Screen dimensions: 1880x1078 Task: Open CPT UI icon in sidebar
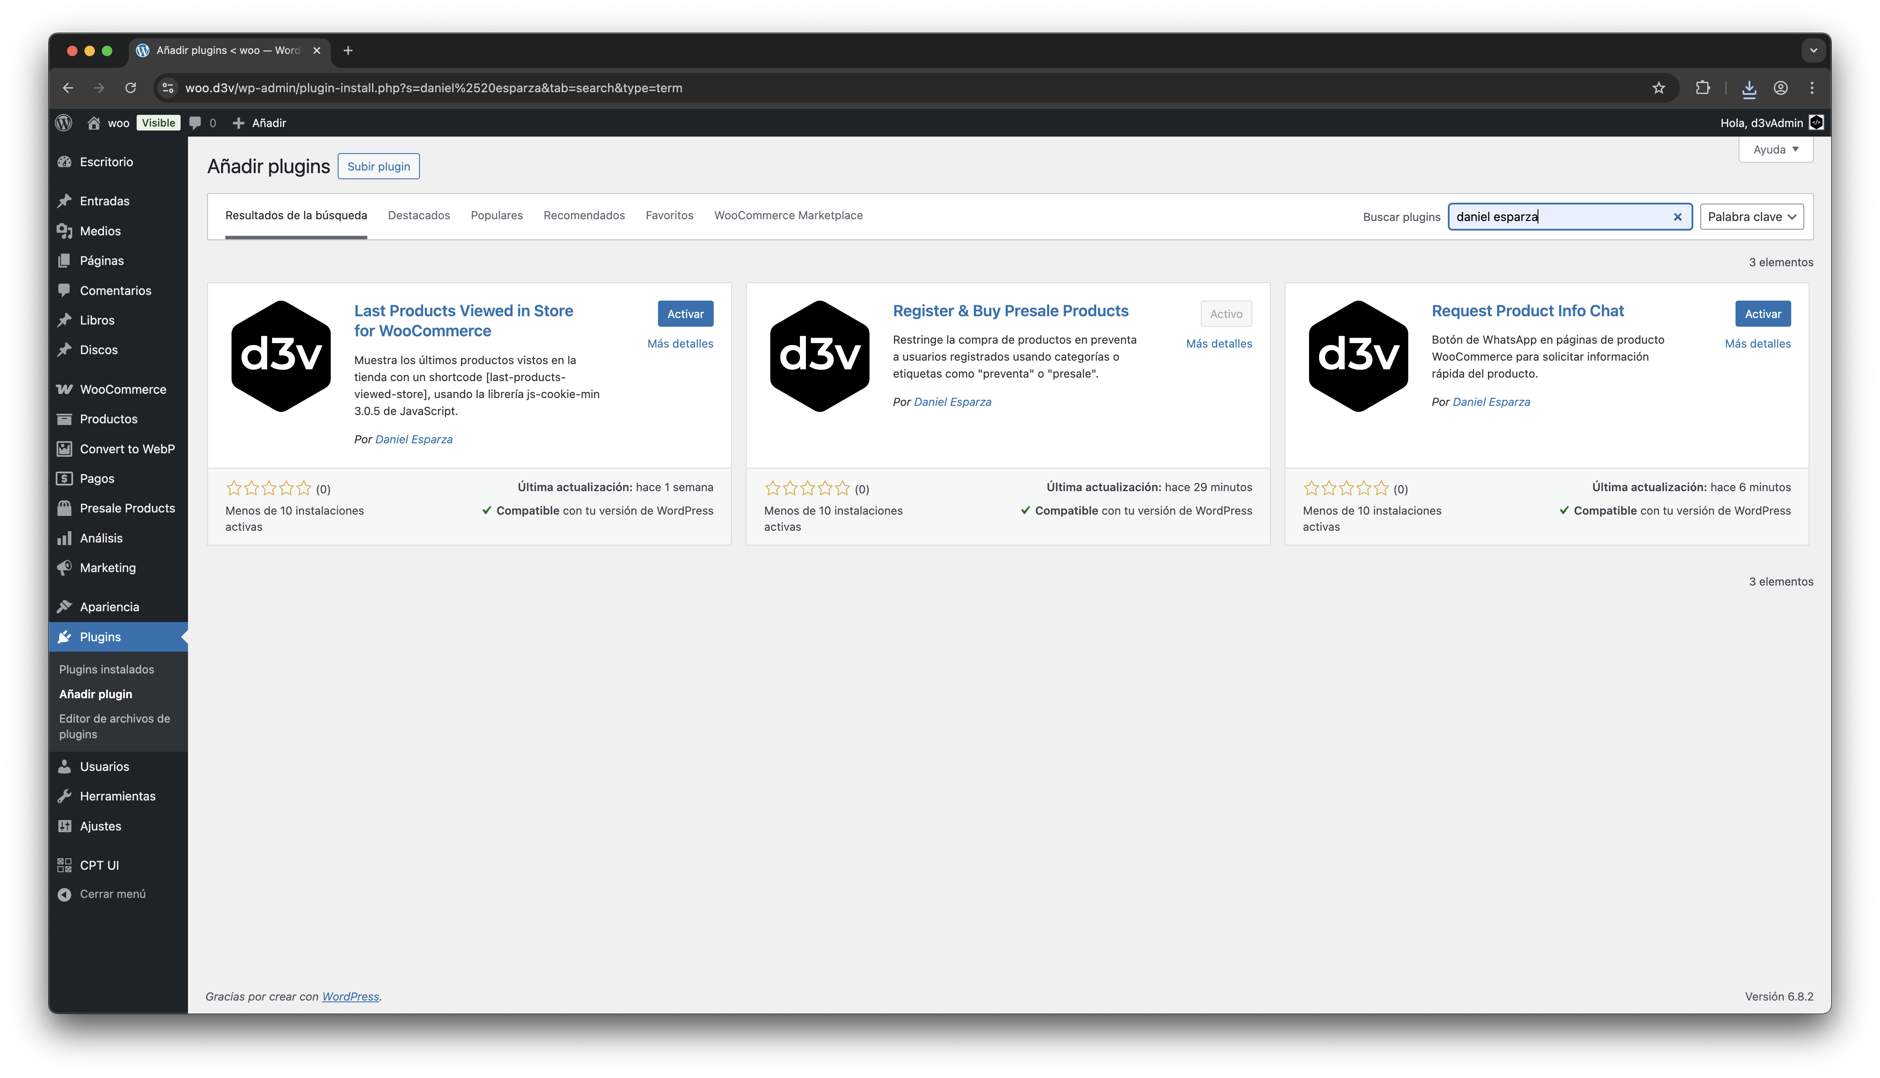point(64,865)
